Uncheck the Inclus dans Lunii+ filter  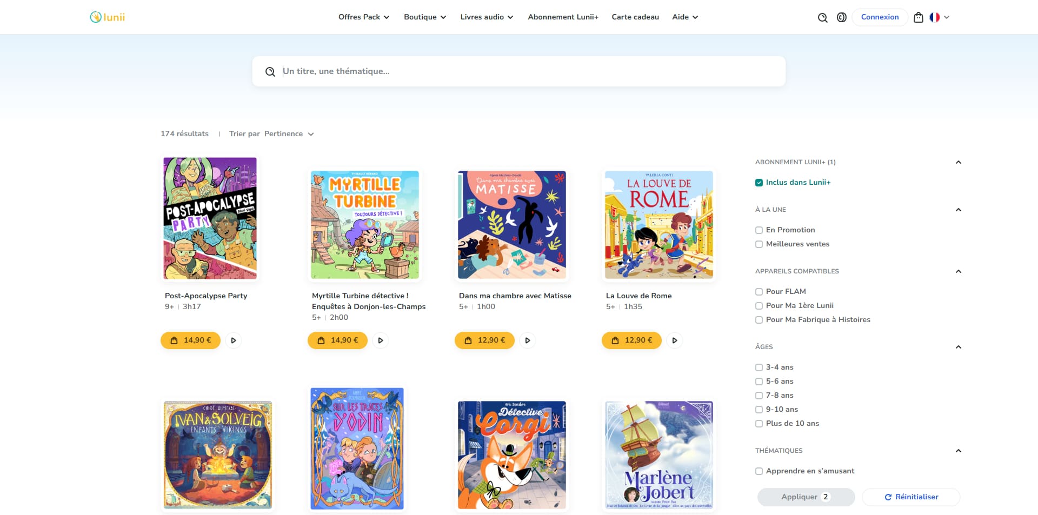pyautogui.click(x=759, y=183)
